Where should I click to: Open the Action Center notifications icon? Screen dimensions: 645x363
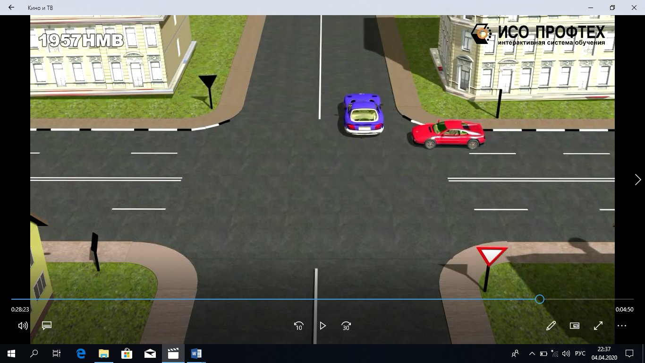(629, 354)
